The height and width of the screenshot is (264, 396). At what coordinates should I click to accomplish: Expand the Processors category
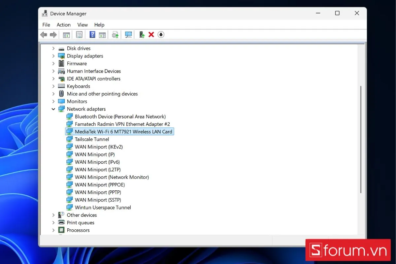tap(53, 230)
